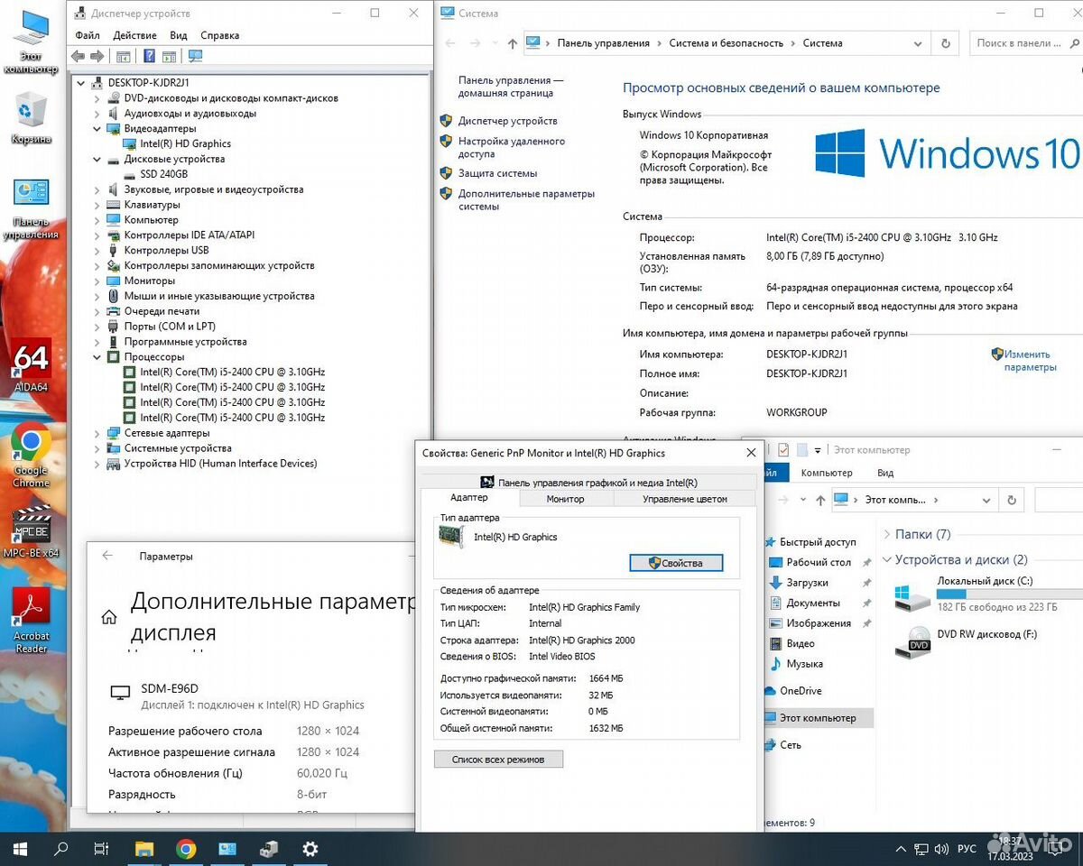
Task: Switch to Монитор tab in properties dialog
Action: click(x=565, y=499)
